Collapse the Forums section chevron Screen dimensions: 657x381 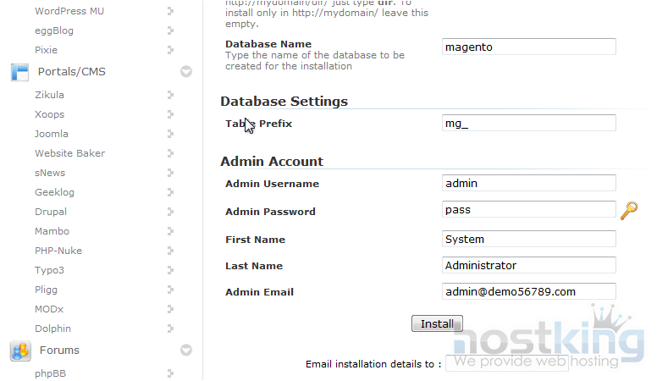coord(186,350)
